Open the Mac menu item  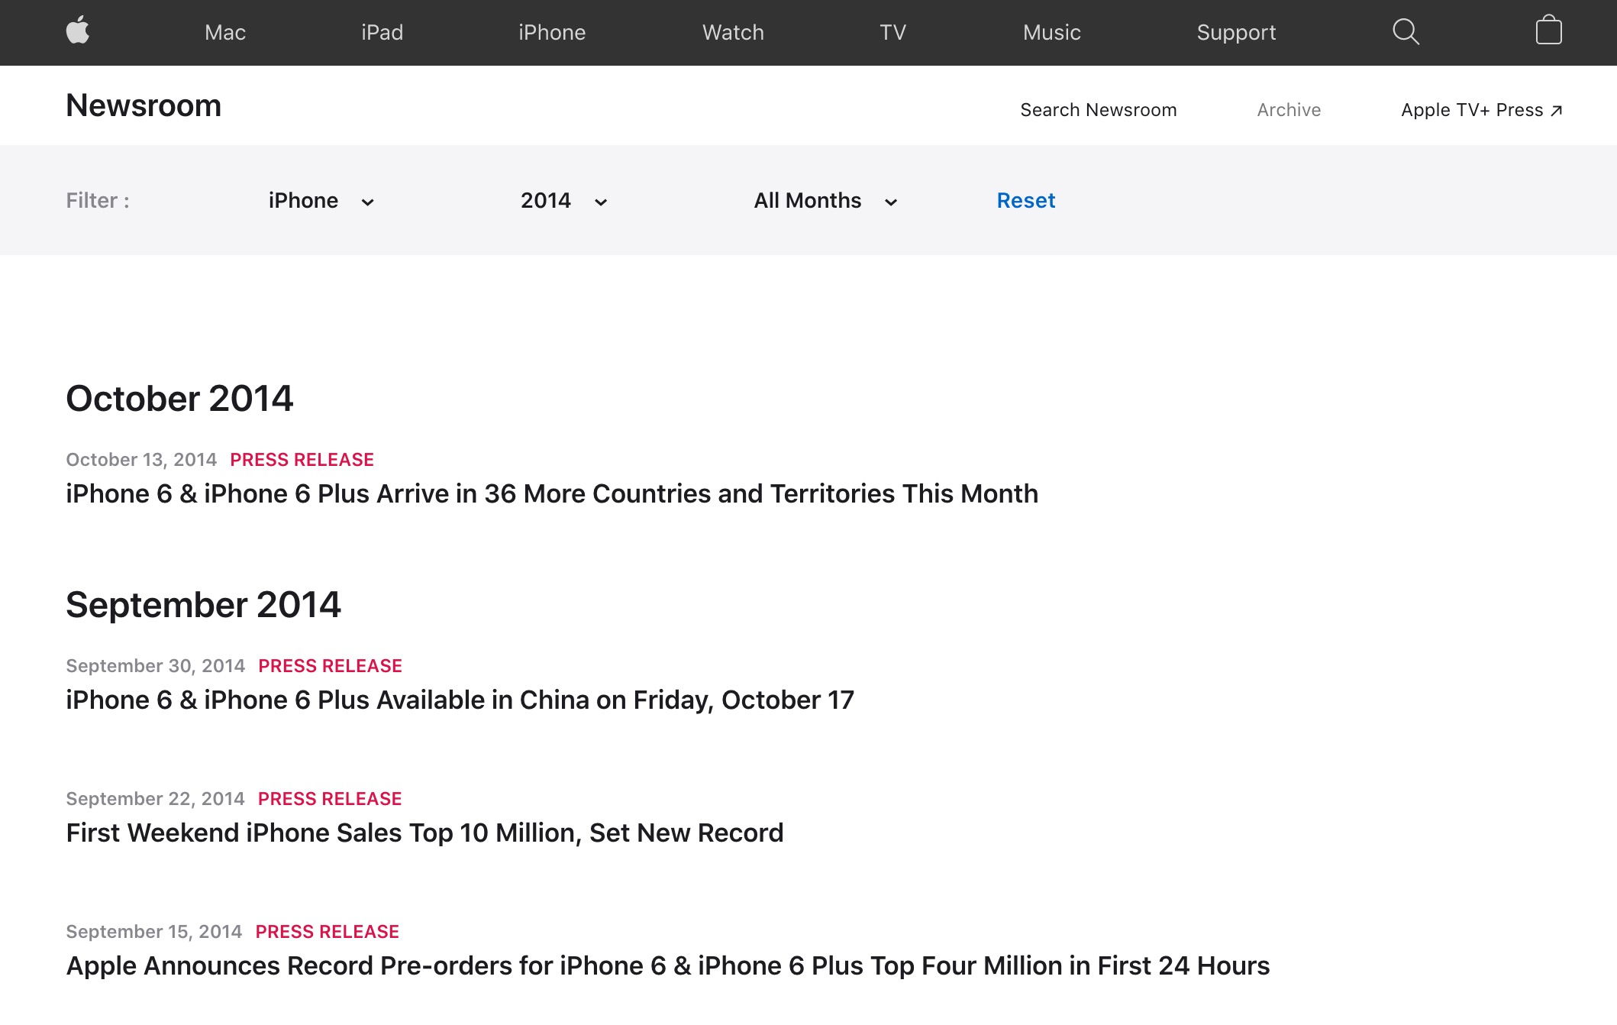(x=224, y=32)
